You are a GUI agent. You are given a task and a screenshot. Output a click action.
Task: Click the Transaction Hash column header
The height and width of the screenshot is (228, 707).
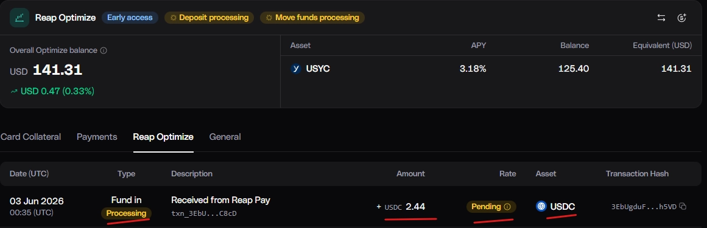click(x=637, y=173)
